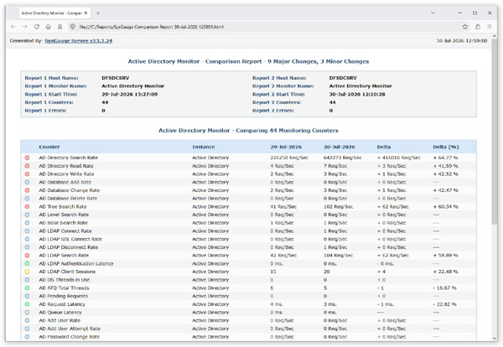Bookmark this page with star icon
503x347 pixels.
465,27
